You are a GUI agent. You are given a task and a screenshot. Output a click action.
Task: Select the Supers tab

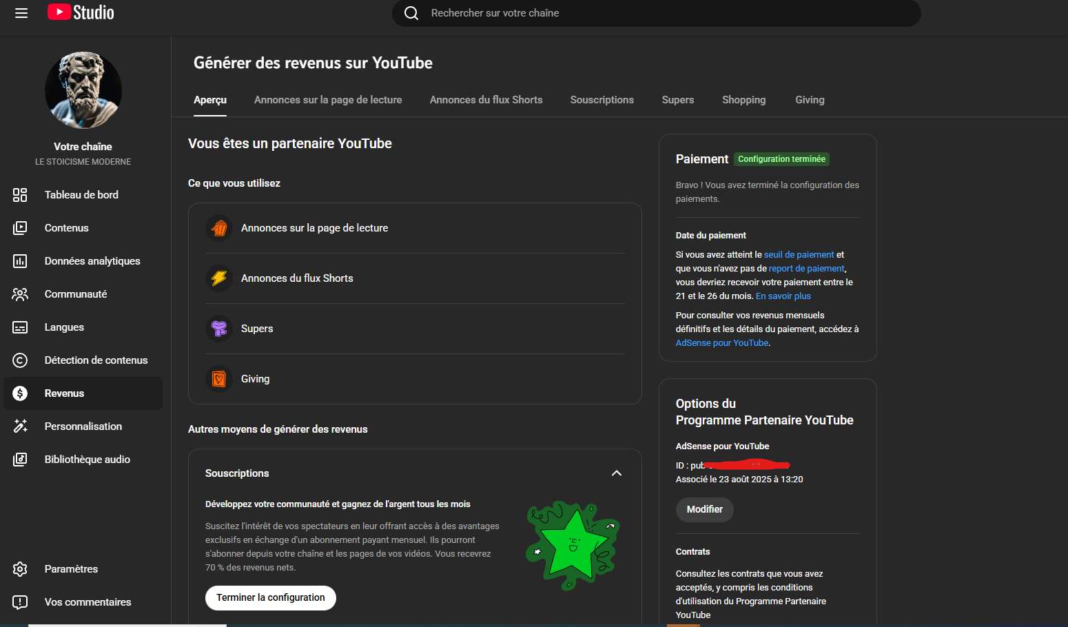pyautogui.click(x=677, y=100)
